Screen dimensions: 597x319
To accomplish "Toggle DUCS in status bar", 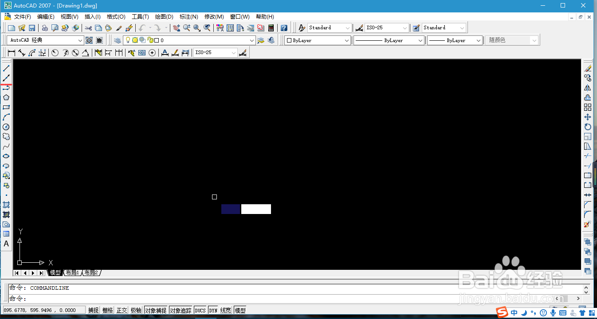I will tap(200, 310).
